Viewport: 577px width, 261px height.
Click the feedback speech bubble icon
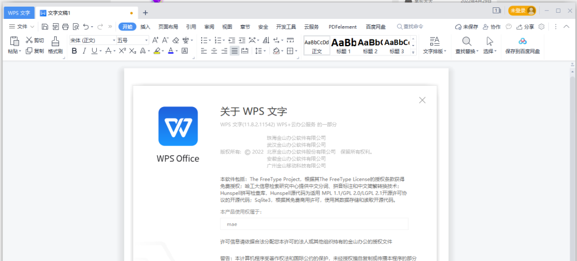tap(509, 27)
